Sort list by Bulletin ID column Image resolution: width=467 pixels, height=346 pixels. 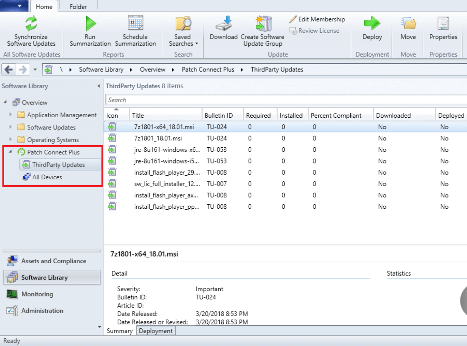(x=218, y=116)
